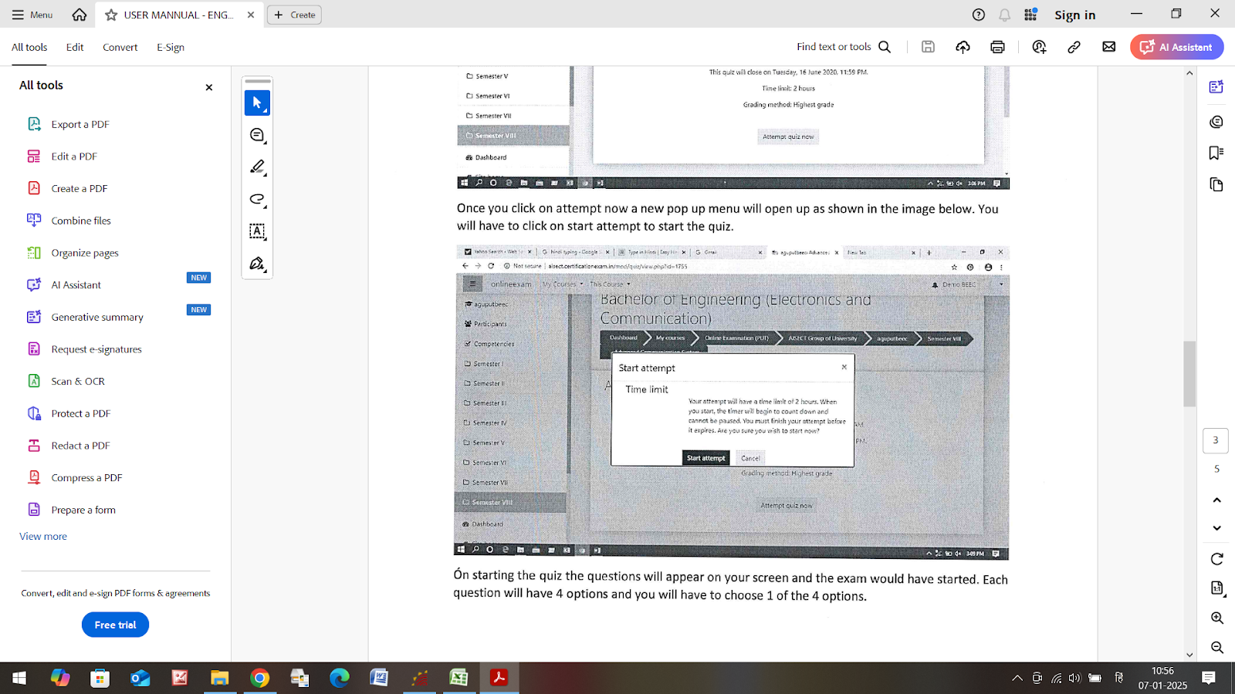1235x694 pixels.
Task: Open the page display settings icon
Action: (1216, 588)
